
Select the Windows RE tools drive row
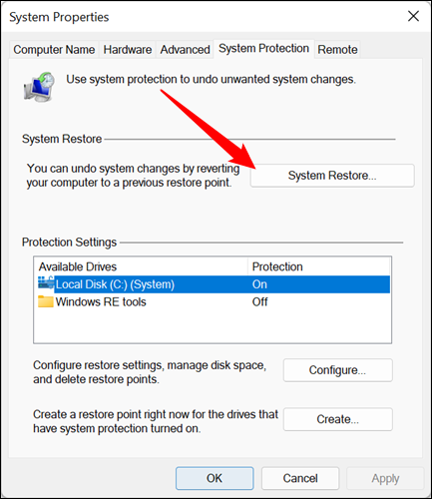point(214,301)
